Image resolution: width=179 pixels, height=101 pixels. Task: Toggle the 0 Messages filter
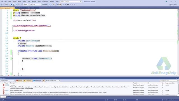click(x=37, y=81)
